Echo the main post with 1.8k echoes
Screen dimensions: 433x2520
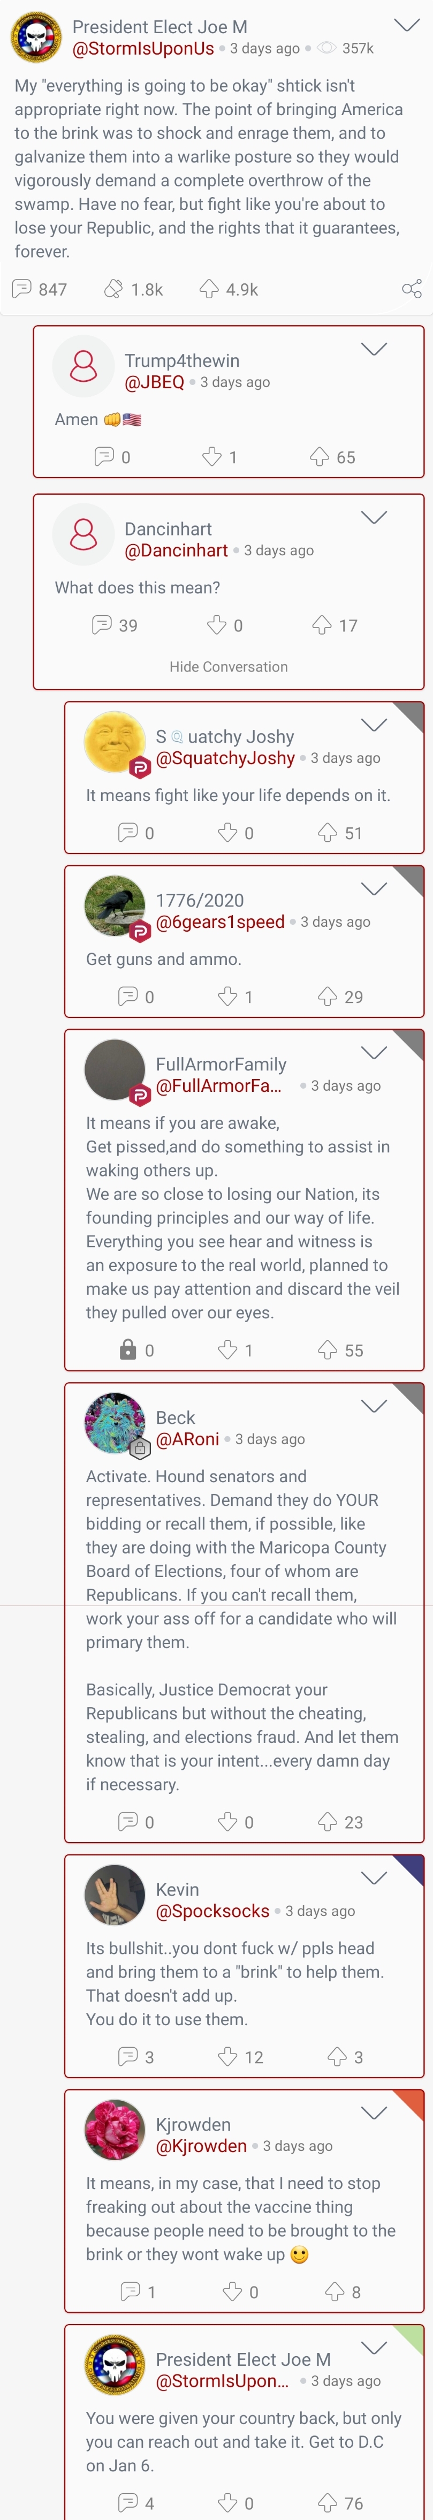click(x=115, y=289)
